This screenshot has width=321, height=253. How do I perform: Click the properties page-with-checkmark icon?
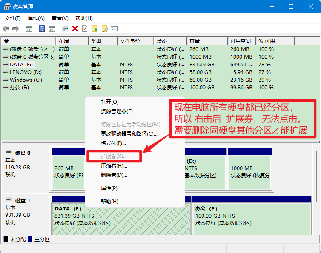coord(85,28)
